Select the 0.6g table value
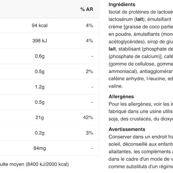The image size is (173, 173). coord(40,56)
